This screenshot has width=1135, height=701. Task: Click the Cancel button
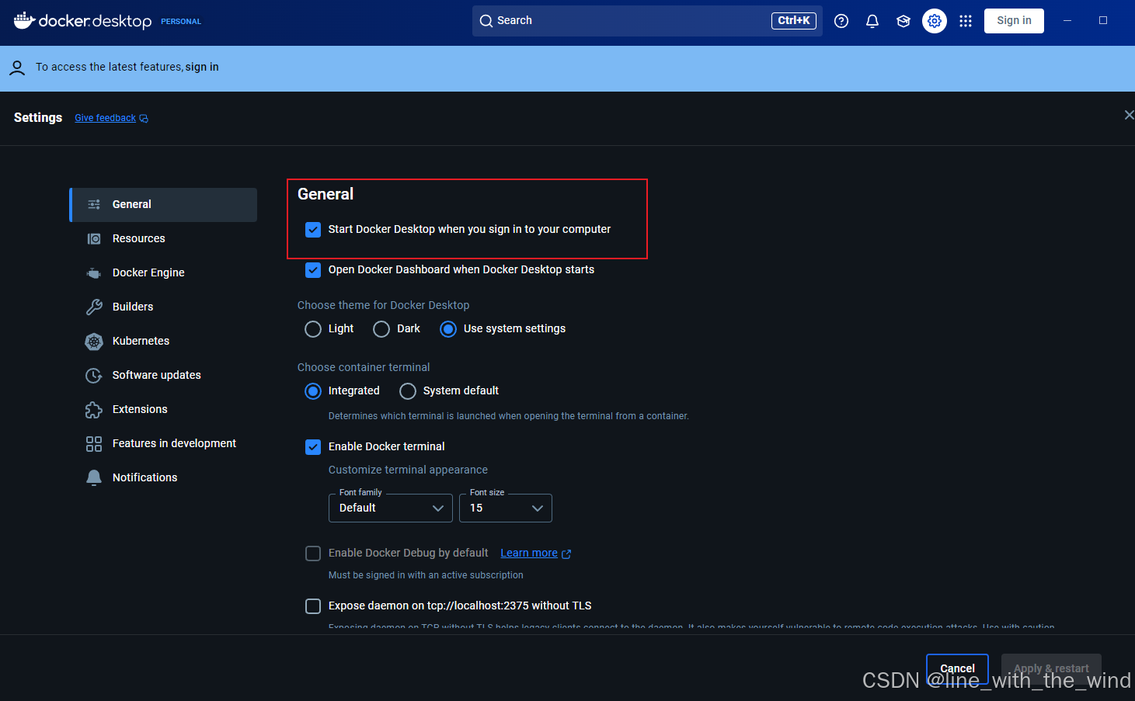[x=957, y=668]
